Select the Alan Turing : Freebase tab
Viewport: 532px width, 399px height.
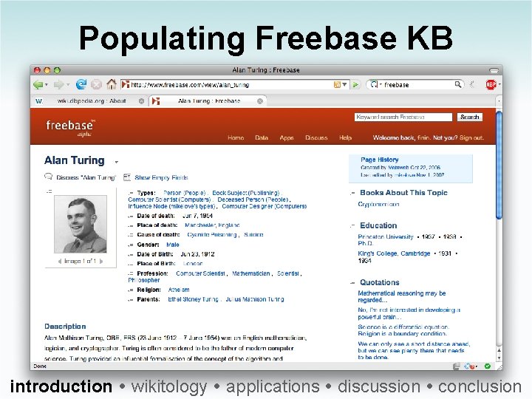(209, 100)
